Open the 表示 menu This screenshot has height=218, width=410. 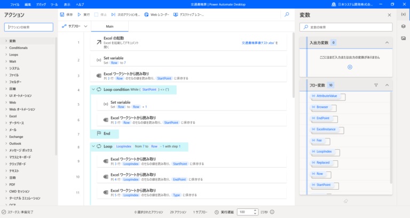pyautogui.click(x=67, y=4)
